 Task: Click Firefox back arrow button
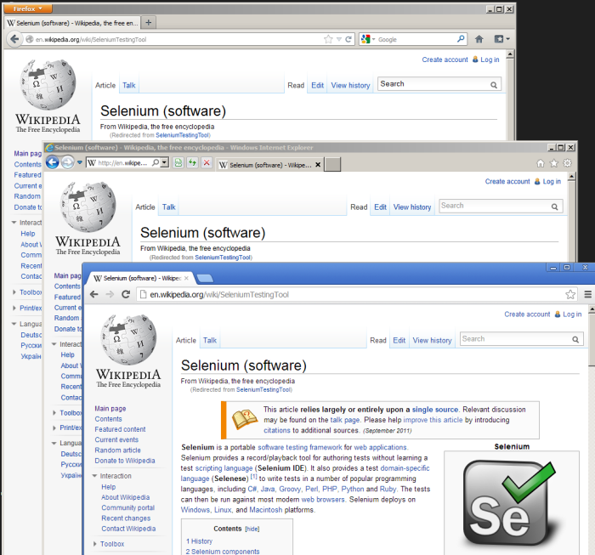tap(14, 39)
